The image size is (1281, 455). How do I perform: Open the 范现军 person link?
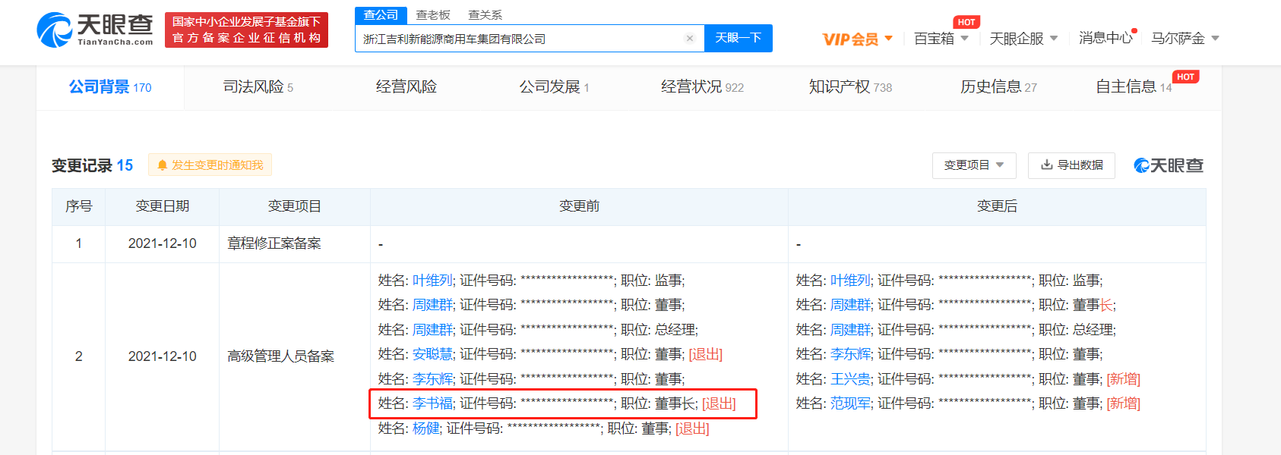click(x=850, y=403)
